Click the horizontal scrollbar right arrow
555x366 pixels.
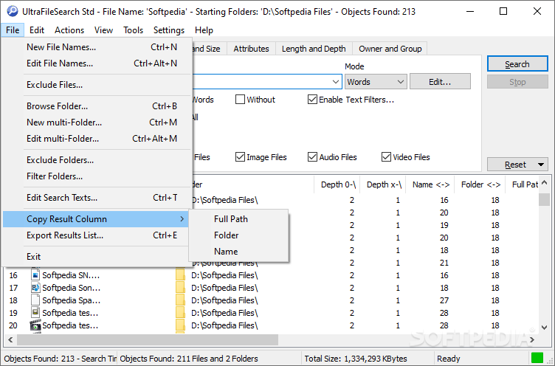532,340
